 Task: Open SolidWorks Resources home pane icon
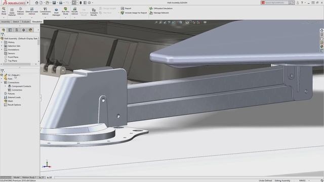322,30
